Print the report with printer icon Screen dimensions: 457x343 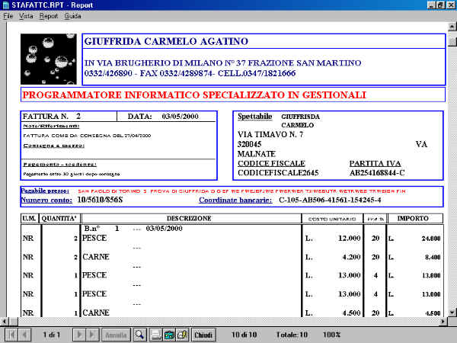[156, 335]
